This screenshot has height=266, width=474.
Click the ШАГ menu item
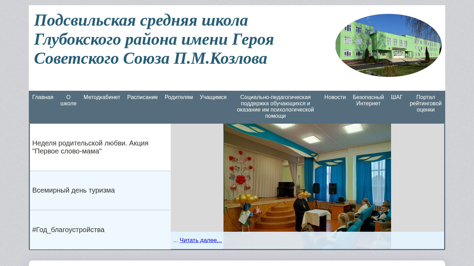(x=397, y=97)
